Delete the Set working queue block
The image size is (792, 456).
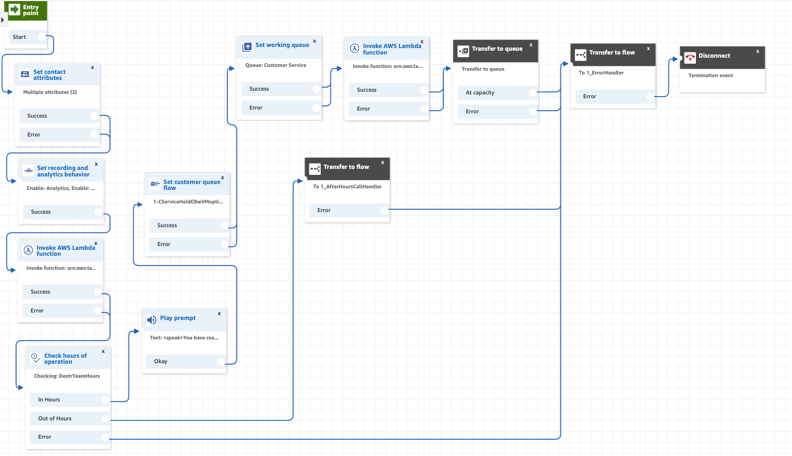click(315, 41)
